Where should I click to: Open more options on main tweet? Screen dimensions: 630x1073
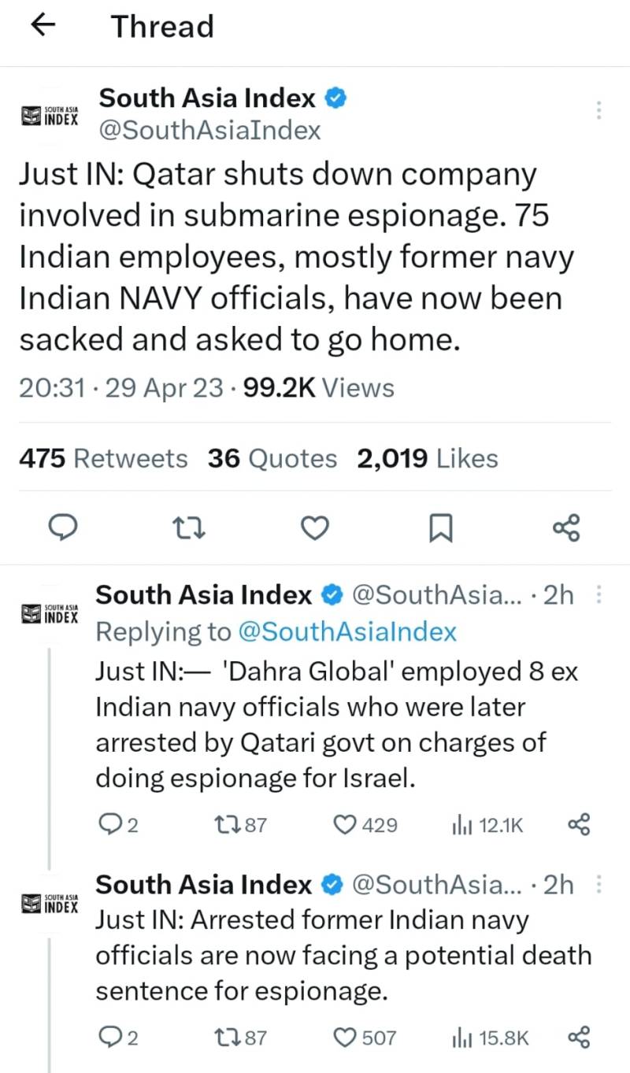[x=599, y=110]
